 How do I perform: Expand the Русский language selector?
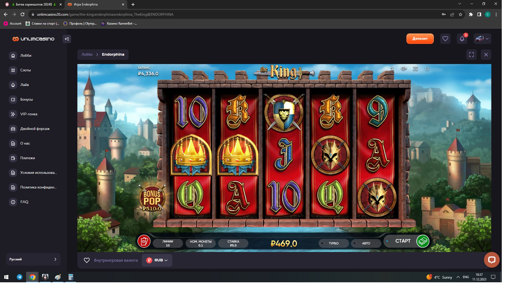pyautogui.click(x=33, y=259)
